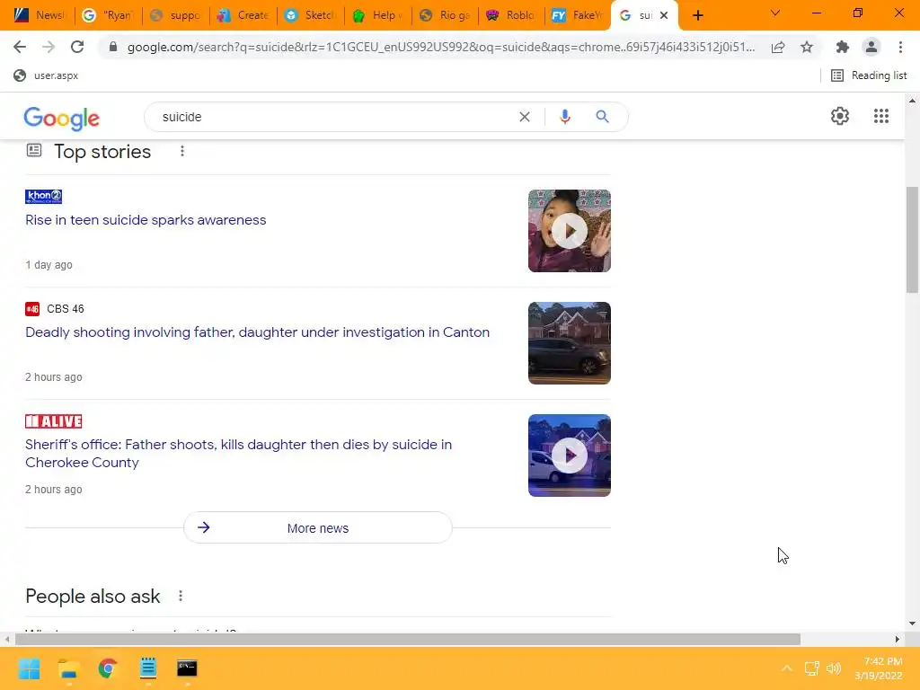
Task: Play the khon2 story video thumbnail
Action: point(569,231)
